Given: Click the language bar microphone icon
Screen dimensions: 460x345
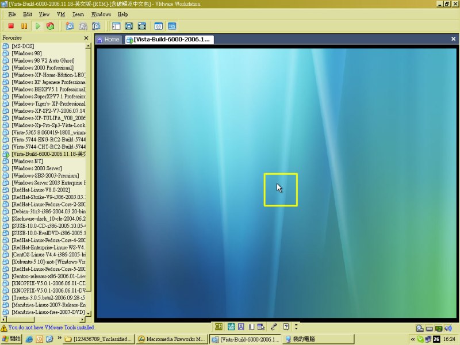Looking at the screenshot, I should pyautogui.click(x=274, y=327).
